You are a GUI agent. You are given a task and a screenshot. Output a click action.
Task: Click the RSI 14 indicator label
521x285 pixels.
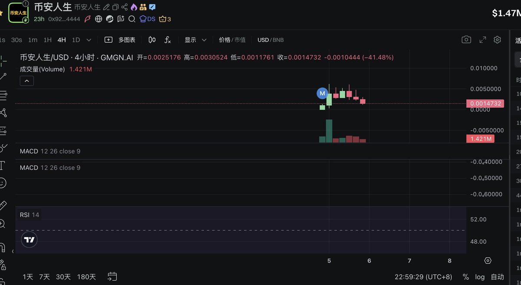tap(30, 215)
